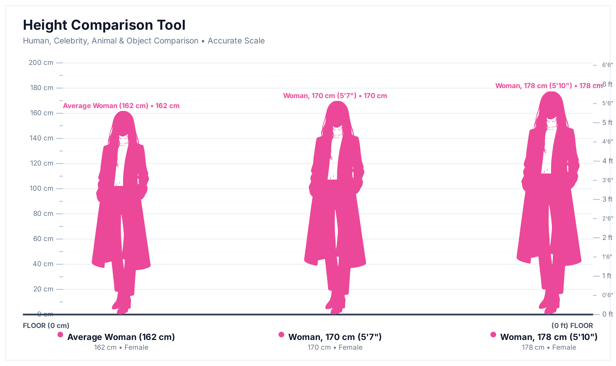
Task: Click the '120 cm' axis label
Action: point(42,163)
